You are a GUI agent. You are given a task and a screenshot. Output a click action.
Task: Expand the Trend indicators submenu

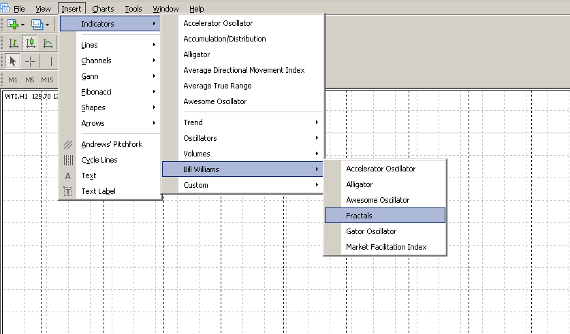coord(242,122)
